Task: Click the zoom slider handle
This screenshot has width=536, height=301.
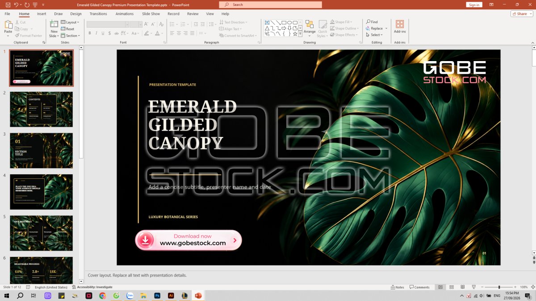Action: [x=499, y=287]
